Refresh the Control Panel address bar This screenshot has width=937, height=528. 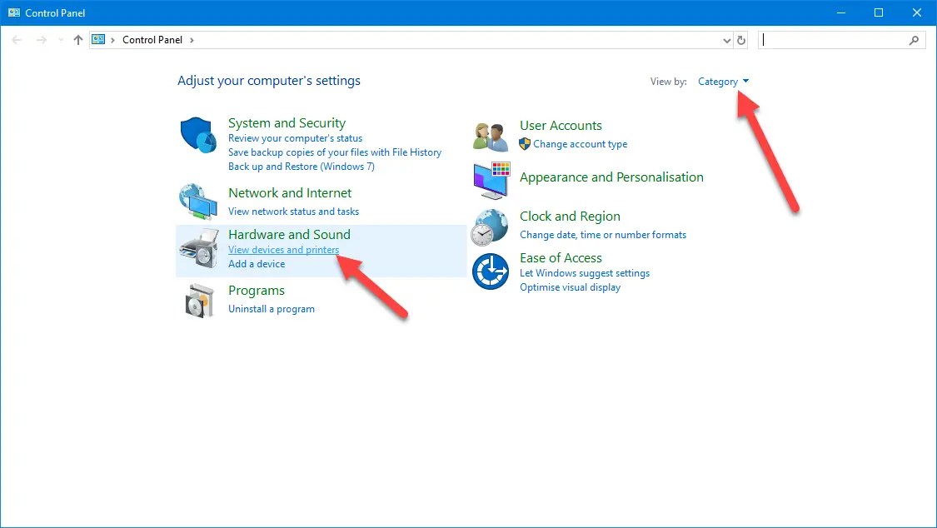pos(741,40)
